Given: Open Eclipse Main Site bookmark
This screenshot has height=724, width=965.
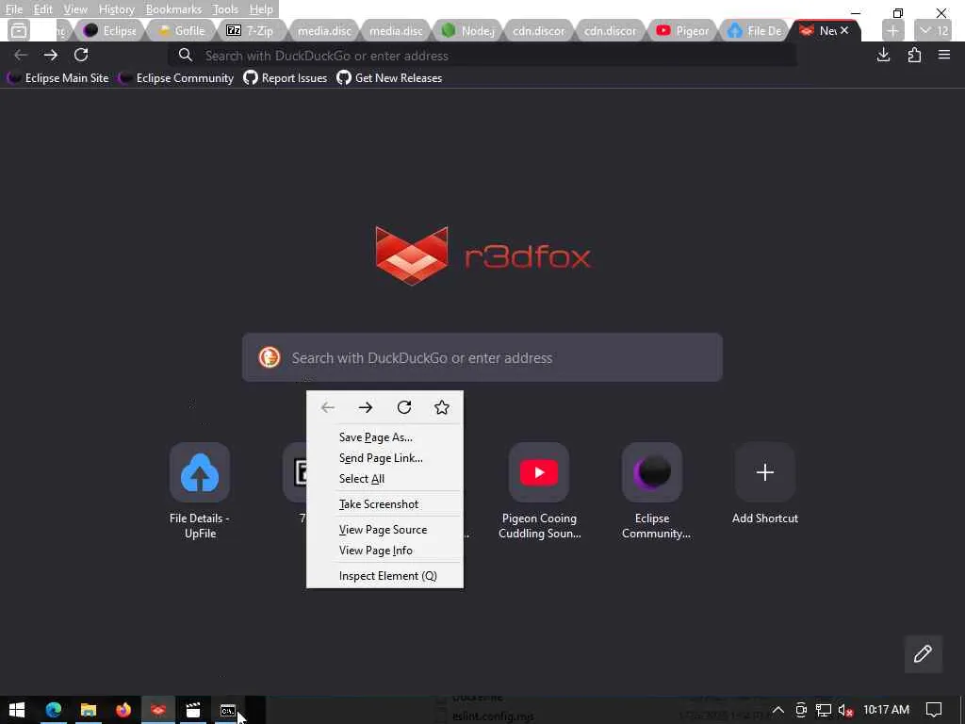Looking at the screenshot, I should point(57,78).
